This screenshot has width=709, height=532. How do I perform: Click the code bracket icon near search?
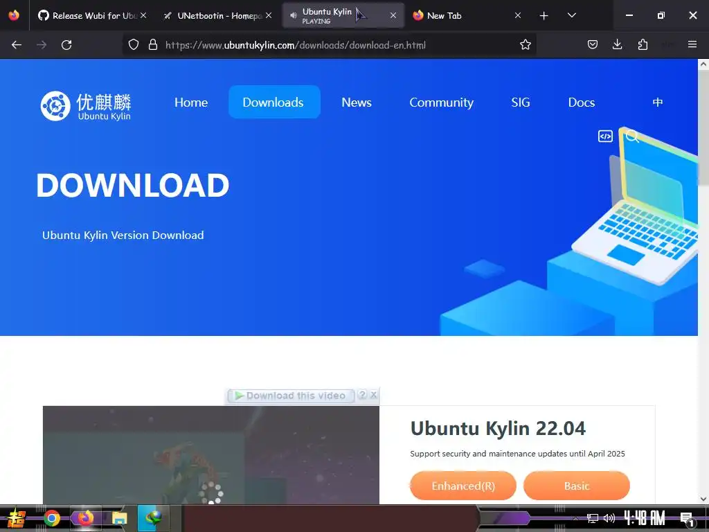tap(605, 136)
